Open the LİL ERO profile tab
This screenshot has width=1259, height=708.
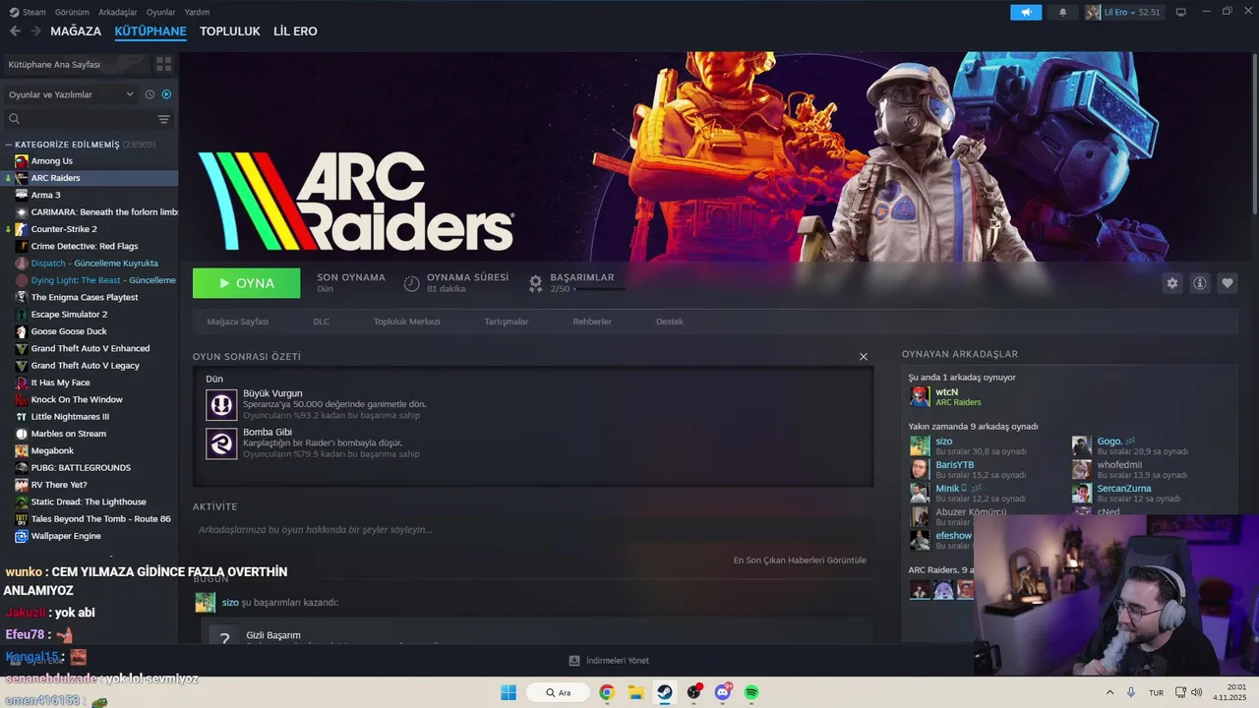click(295, 31)
